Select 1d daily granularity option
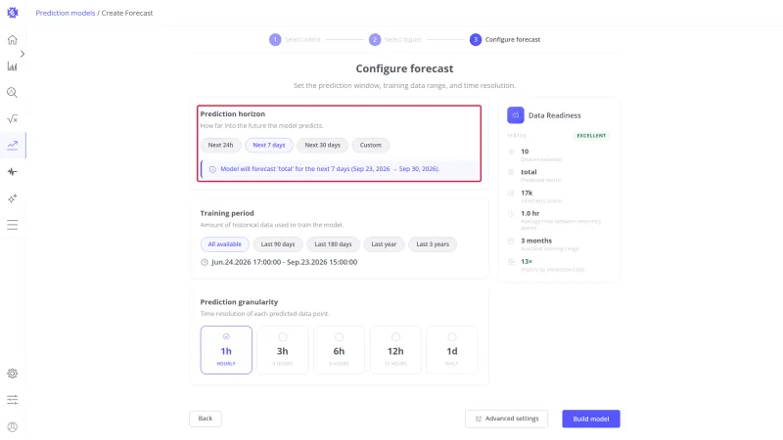Screen dimensions: 783x440 click(x=452, y=350)
